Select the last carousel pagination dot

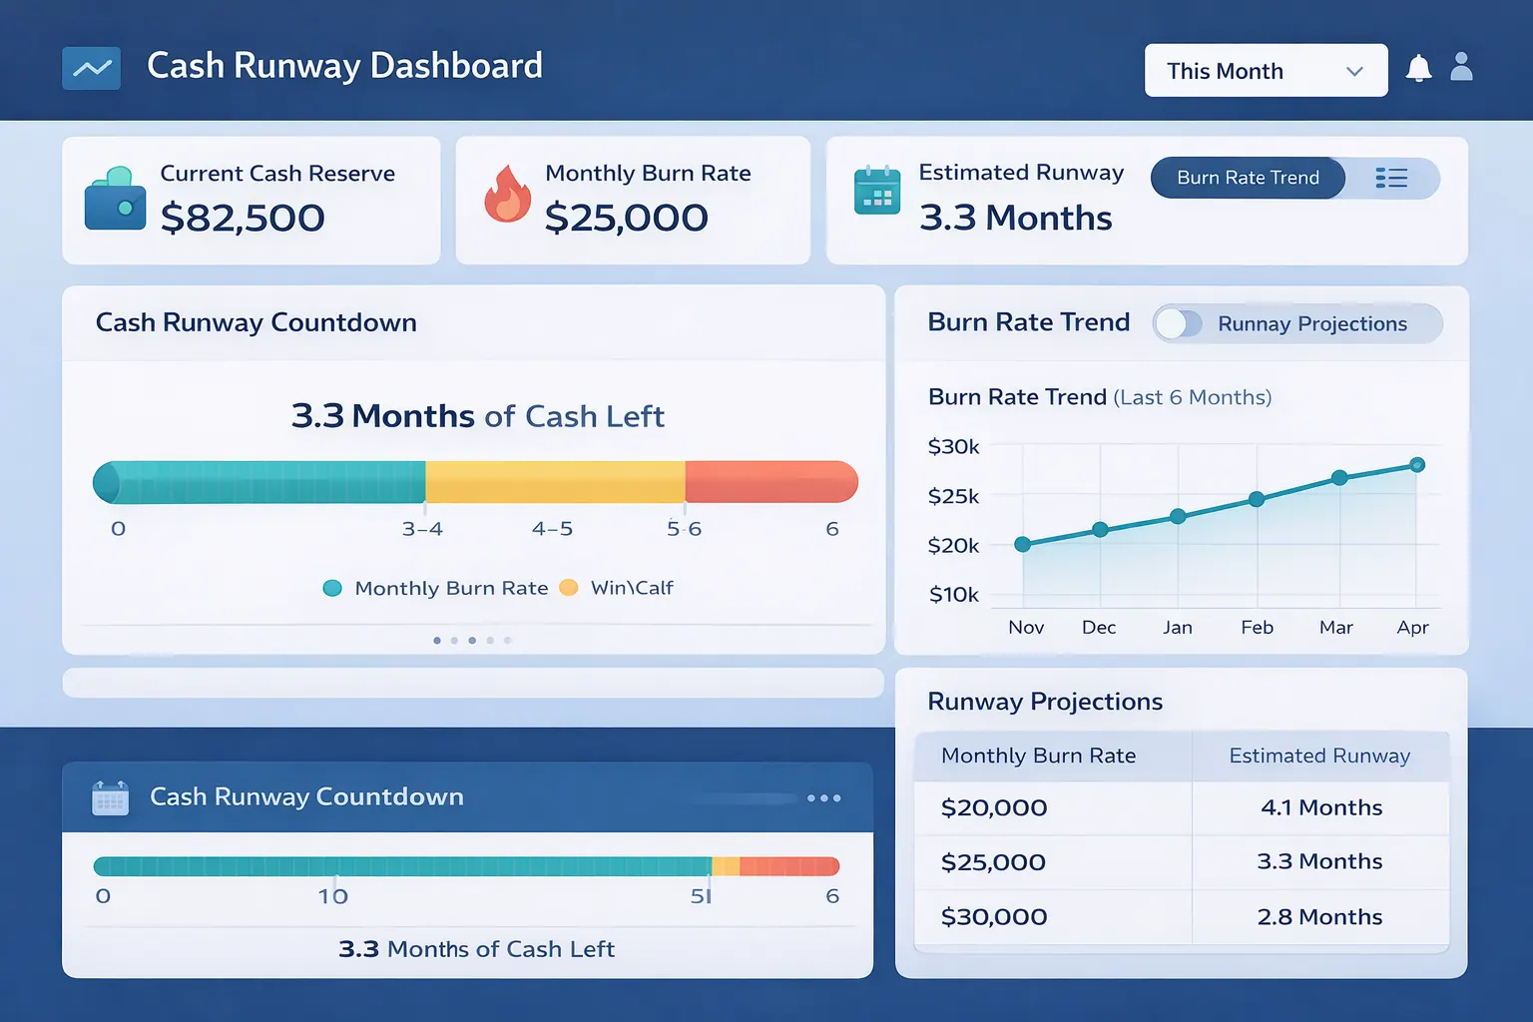pyautogui.click(x=508, y=640)
